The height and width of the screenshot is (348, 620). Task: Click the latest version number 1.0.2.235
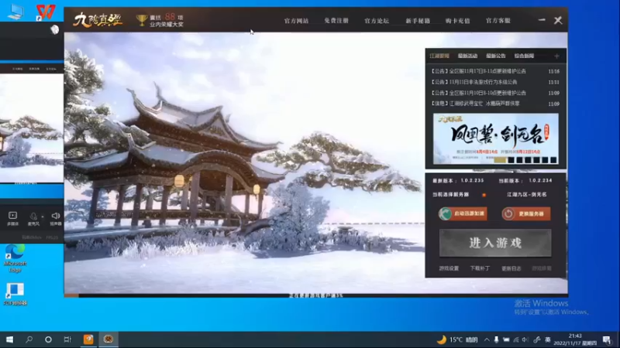(x=472, y=181)
